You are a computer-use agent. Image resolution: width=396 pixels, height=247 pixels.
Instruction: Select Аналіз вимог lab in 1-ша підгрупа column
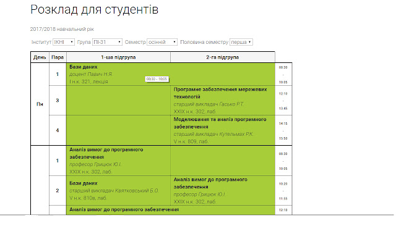point(118,161)
